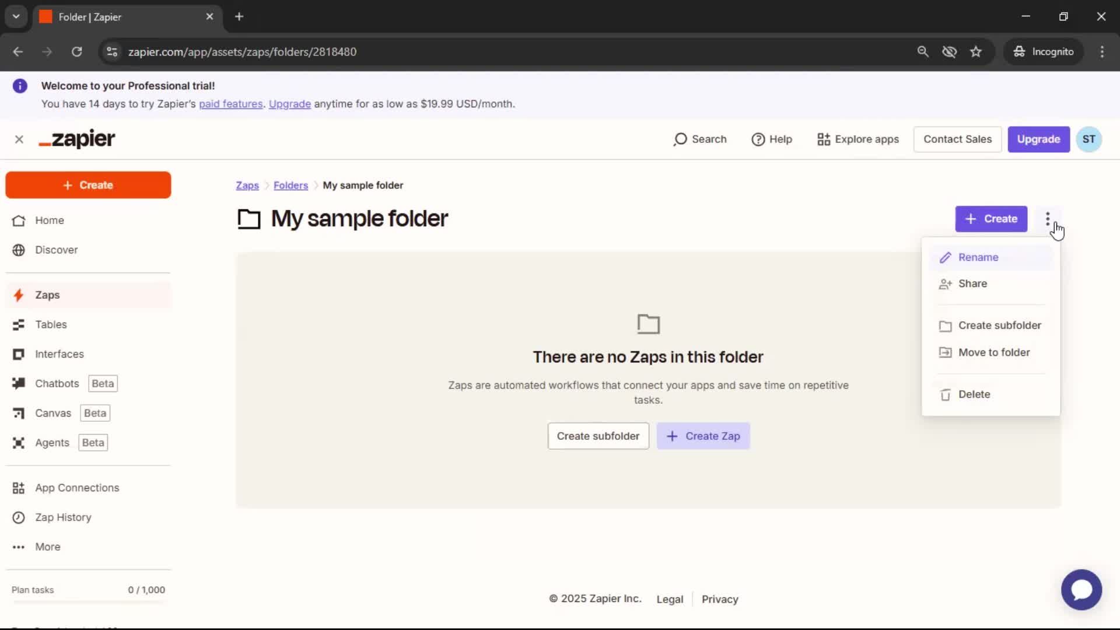Click the Contact Sales button

click(x=957, y=139)
